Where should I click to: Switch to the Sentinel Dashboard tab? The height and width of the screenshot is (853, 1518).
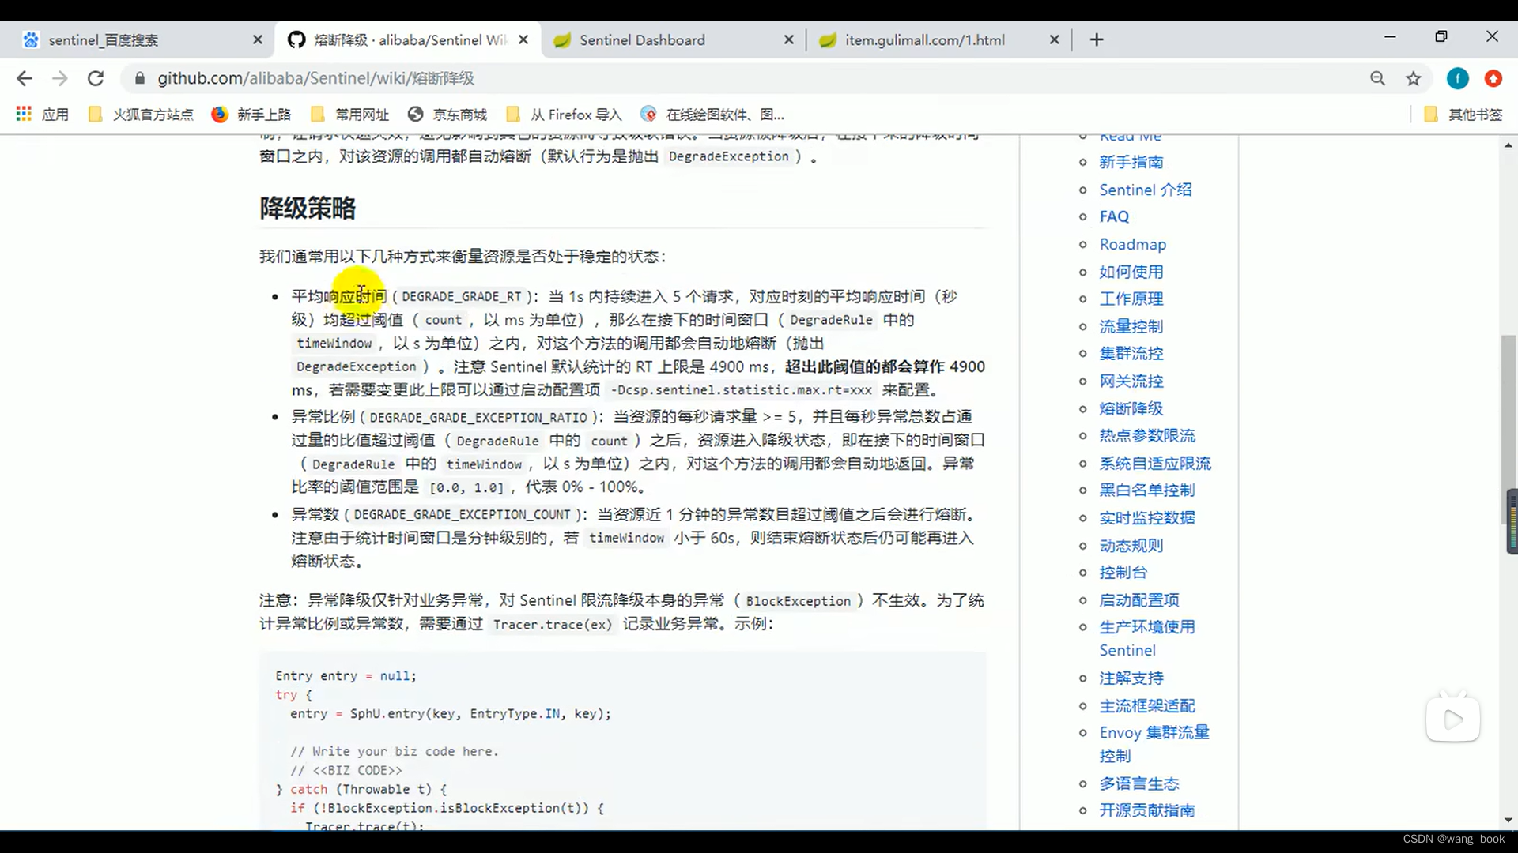pyautogui.click(x=640, y=39)
